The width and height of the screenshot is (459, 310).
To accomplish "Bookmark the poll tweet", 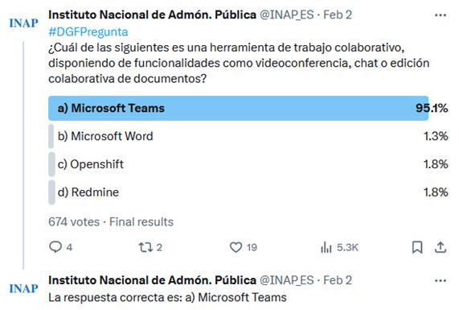I will coord(417,247).
